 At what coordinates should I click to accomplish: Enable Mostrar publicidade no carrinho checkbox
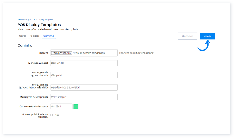(x=52, y=115)
